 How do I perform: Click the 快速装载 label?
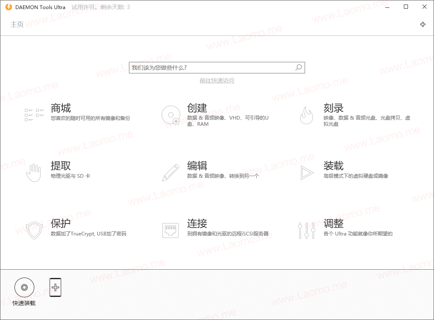point(24,303)
